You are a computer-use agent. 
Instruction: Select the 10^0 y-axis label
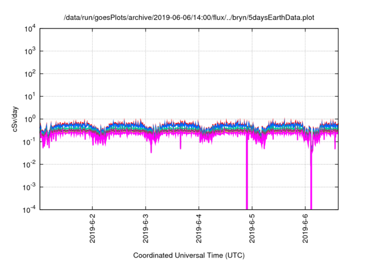coord(30,119)
